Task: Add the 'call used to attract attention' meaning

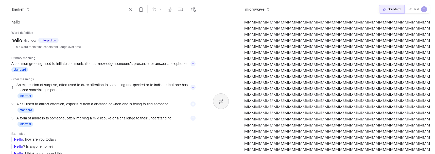Action: (x=193, y=104)
